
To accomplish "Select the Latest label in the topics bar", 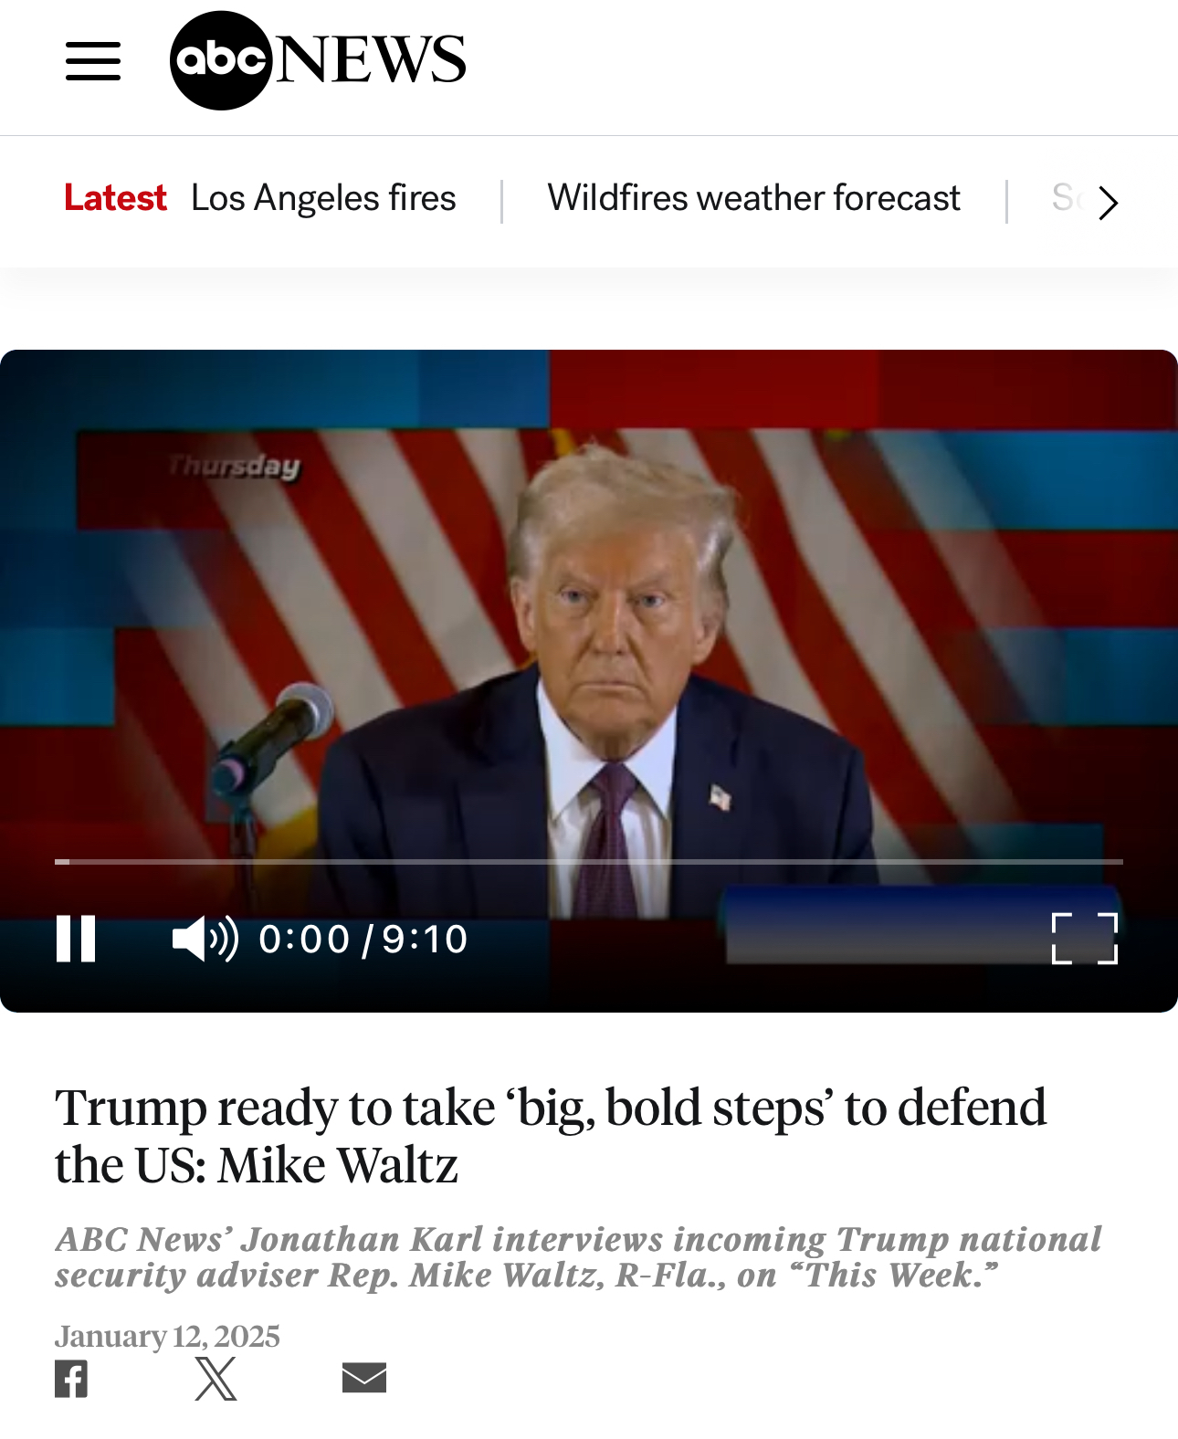I will coord(115,198).
